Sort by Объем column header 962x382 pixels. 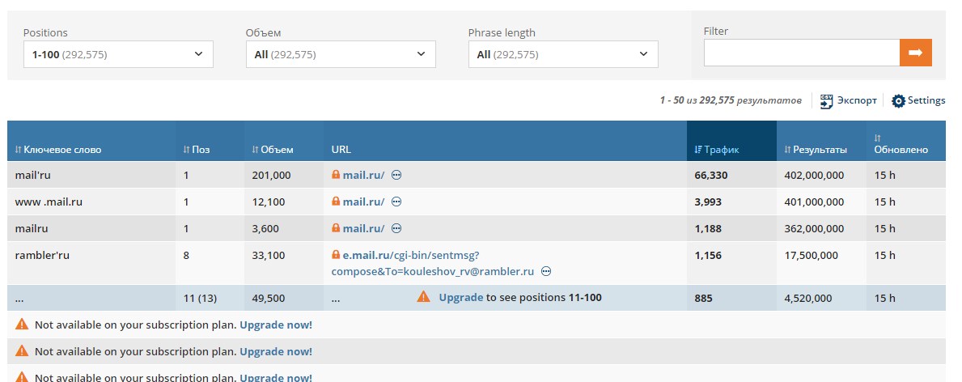coord(273,150)
